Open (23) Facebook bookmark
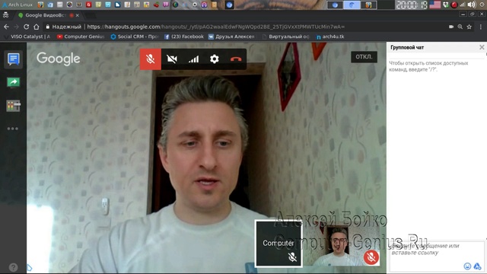 click(x=184, y=37)
